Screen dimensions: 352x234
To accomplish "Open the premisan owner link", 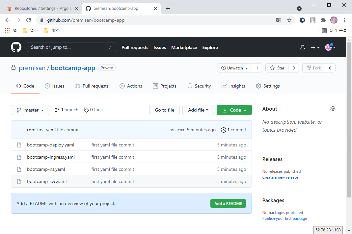I will tap(32, 68).
